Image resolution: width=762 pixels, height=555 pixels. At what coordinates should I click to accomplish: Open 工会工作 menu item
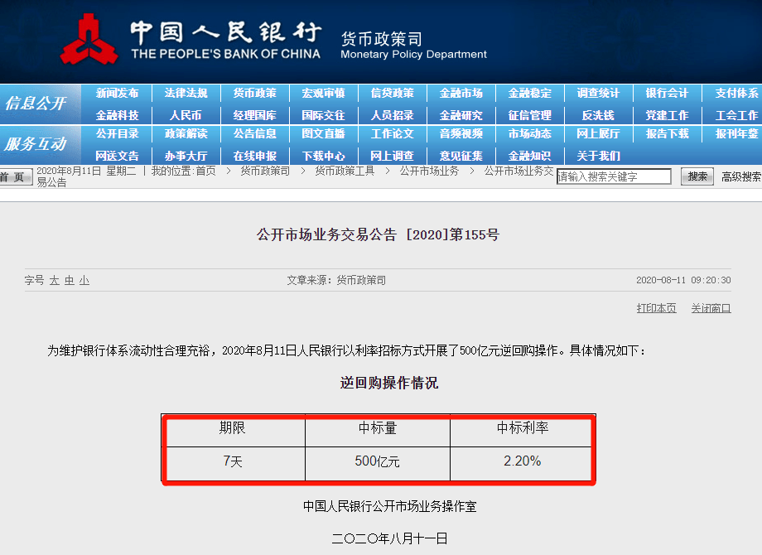736,115
